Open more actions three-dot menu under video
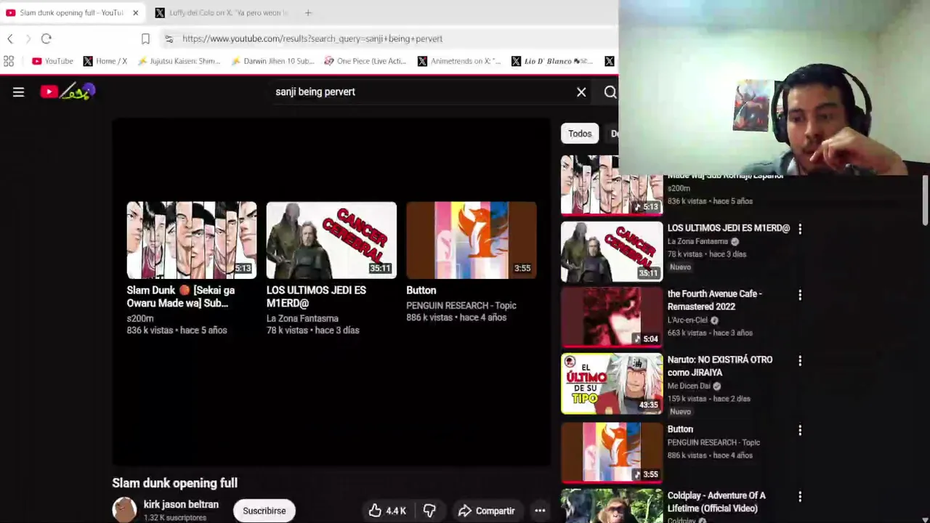930x523 pixels. point(540,511)
